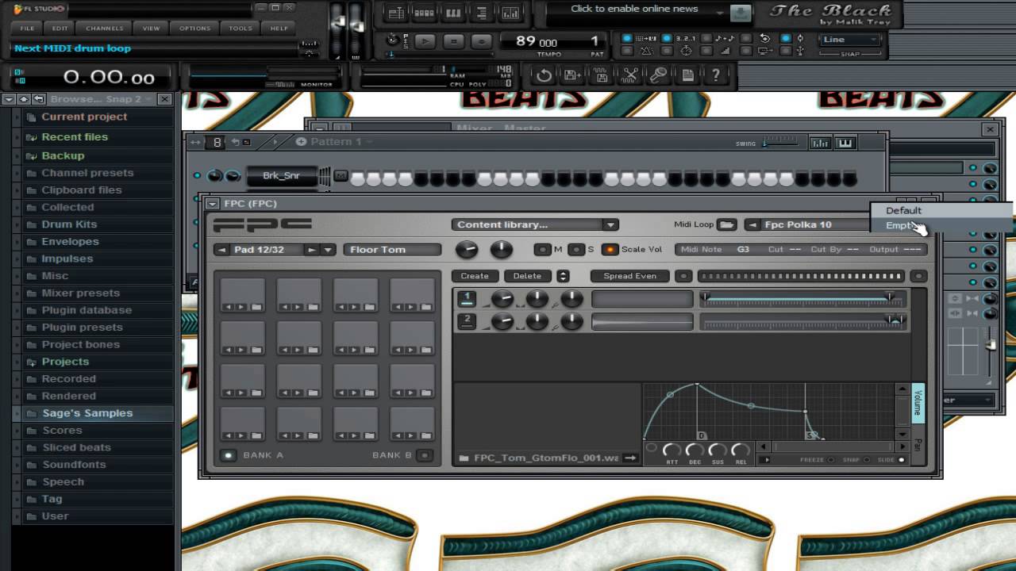Go to previous pad with left arrow
This screenshot has width=1016, height=571.
[221, 250]
